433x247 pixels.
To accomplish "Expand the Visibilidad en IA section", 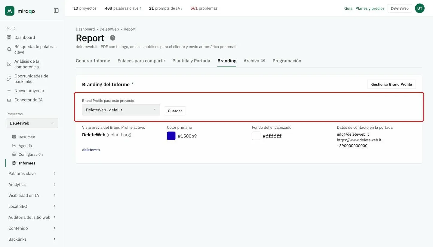I will 32,195.
